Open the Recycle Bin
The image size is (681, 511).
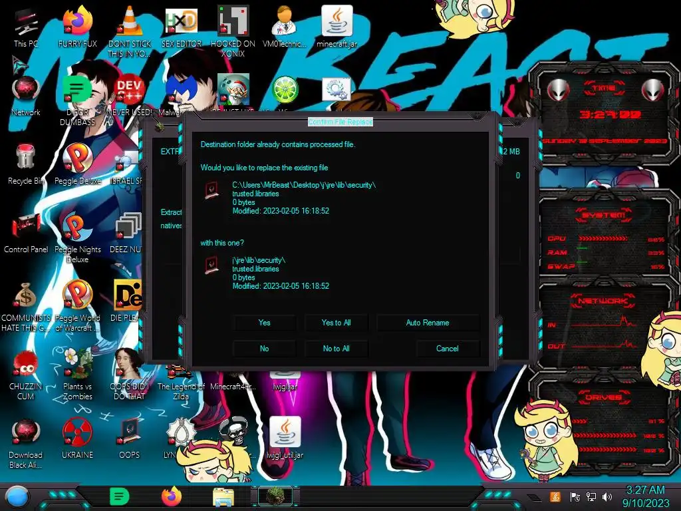click(26, 165)
